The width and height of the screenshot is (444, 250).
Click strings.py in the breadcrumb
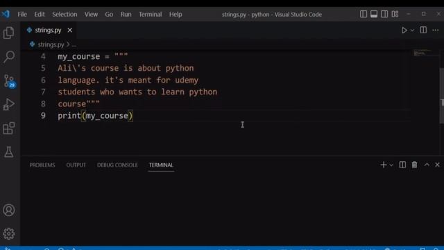51,44
